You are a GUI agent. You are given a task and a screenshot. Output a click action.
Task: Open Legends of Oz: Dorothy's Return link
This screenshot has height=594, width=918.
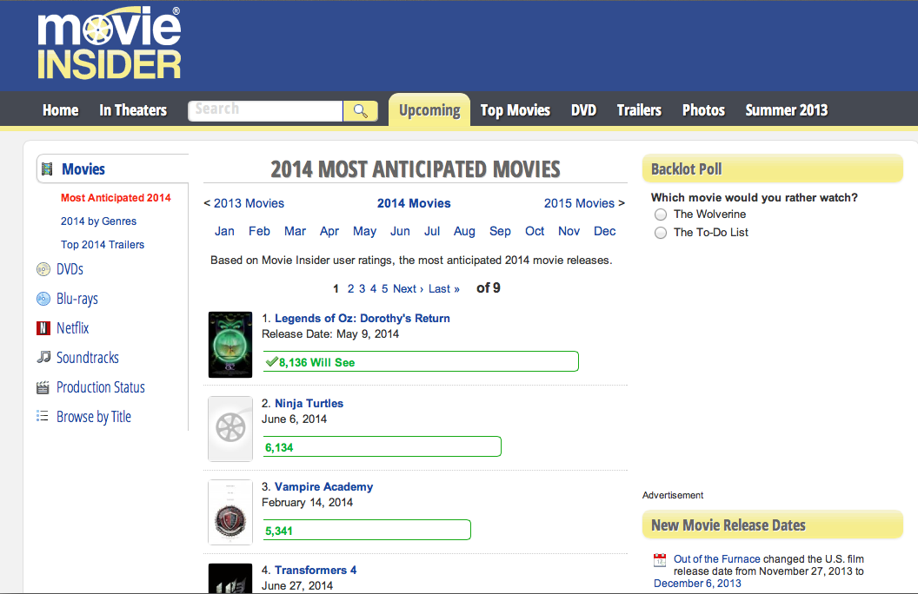(362, 318)
